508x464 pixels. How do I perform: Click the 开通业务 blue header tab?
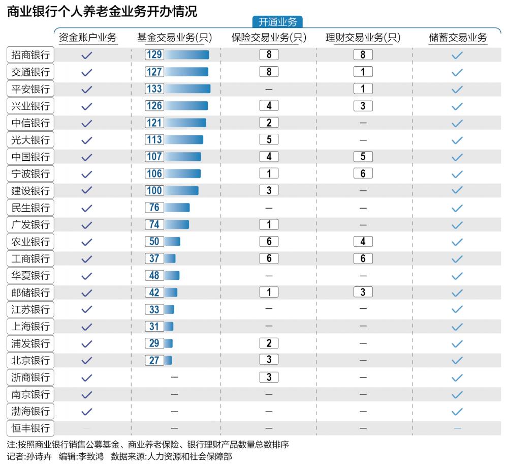[x=277, y=22]
